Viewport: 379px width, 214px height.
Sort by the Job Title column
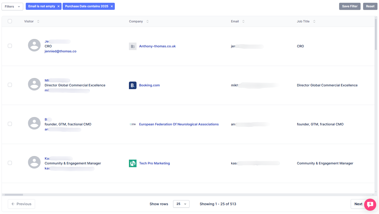(314, 21)
